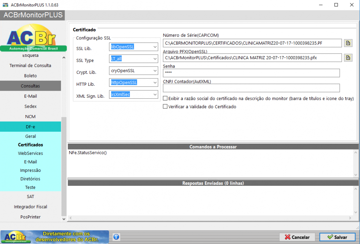Open the Etiqueta section in the sidebar

tap(30, 55)
